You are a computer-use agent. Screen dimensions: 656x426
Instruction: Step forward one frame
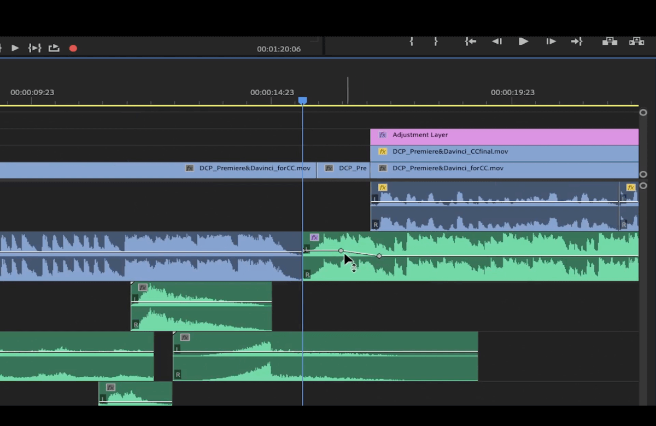[551, 41]
